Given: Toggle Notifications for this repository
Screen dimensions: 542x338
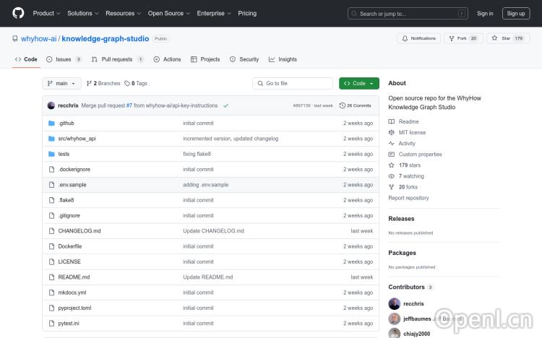Looking at the screenshot, I should (x=418, y=38).
